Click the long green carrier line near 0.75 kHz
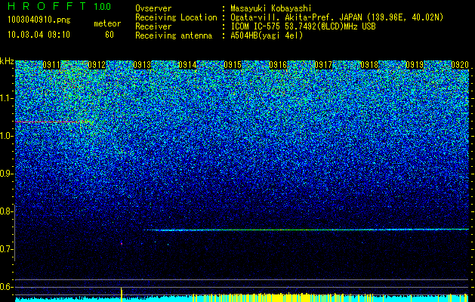Image resolution: width=475 pixels, height=302 pixels. coord(306,230)
